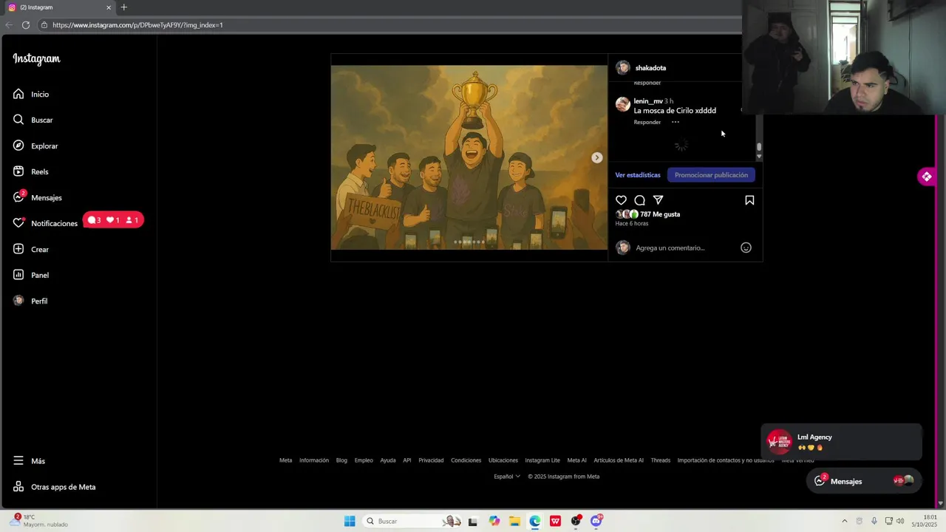
Task: Click Ver estadísticas link
Action: pyautogui.click(x=638, y=175)
